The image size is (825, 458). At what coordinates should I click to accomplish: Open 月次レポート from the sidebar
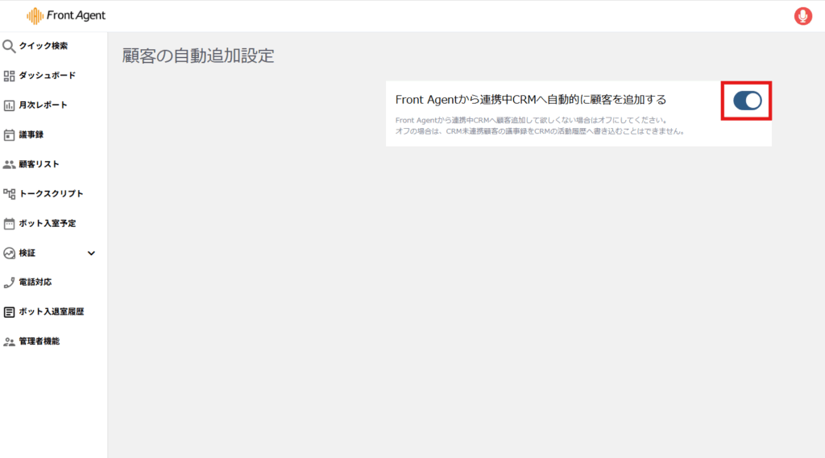pyautogui.click(x=43, y=105)
